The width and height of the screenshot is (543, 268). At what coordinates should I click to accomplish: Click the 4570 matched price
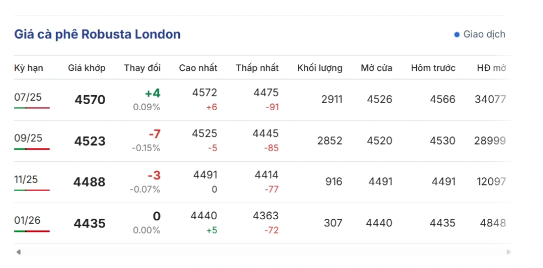(90, 100)
